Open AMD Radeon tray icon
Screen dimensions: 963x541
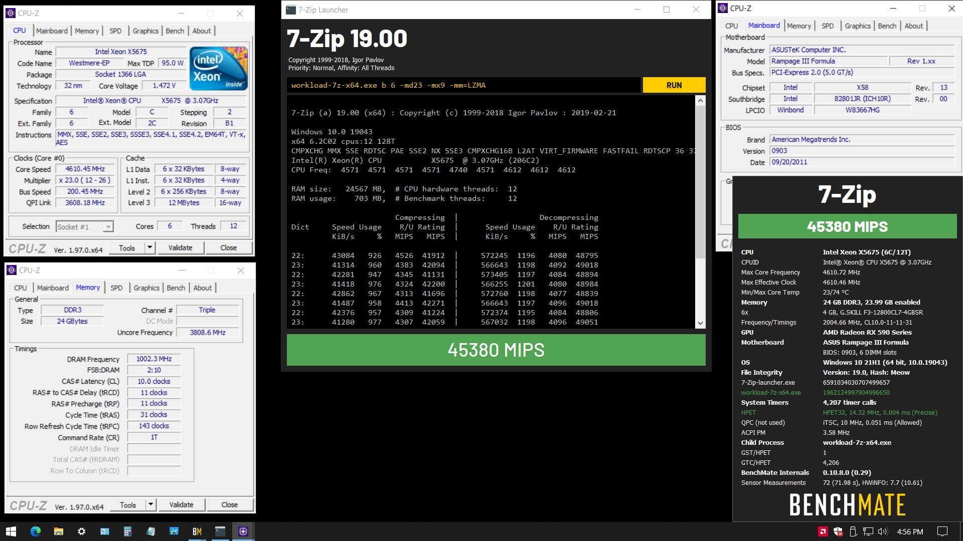point(823,531)
